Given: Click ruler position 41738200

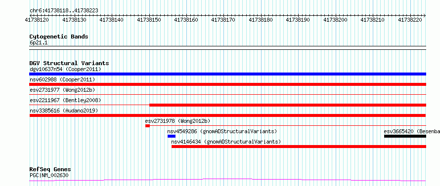Looking at the screenshot, I should click(x=336, y=20).
